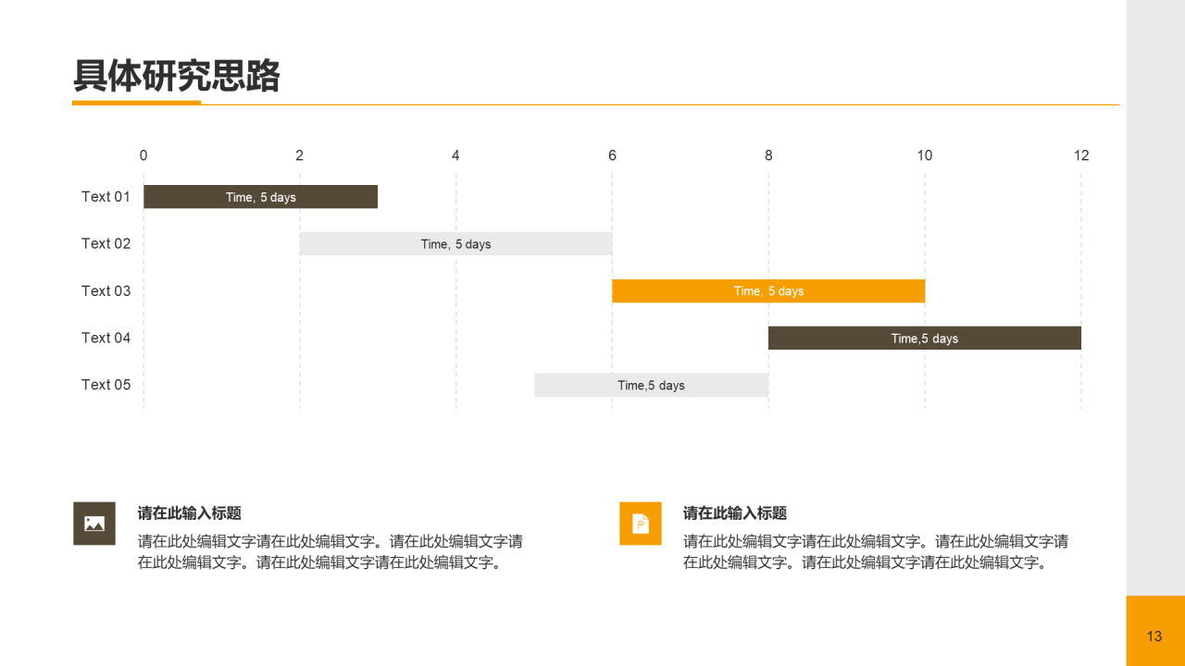
Task: Click the axis label 0
Action: pos(143,155)
